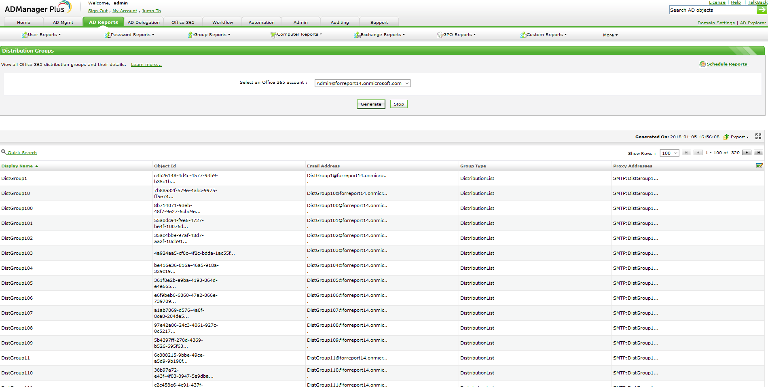Click the Schedule Reports clock icon
This screenshot has width=768, height=387.
[x=702, y=64]
